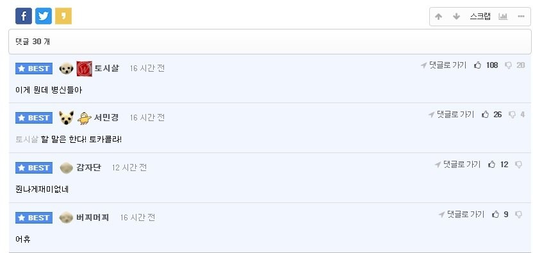Downvote the post with down arrow
The image size is (533, 253).
(x=457, y=17)
